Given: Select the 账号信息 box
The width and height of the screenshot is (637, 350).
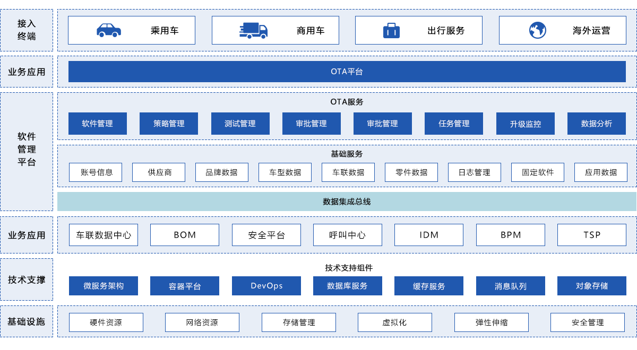Looking at the screenshot, I should [96, 172].
